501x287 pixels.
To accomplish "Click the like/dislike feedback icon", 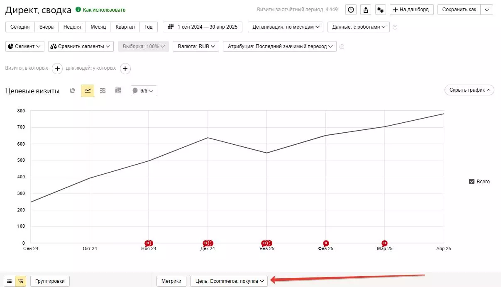I will click(x=380, y=10).
